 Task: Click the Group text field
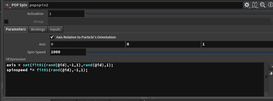click(x=159, y=22)
